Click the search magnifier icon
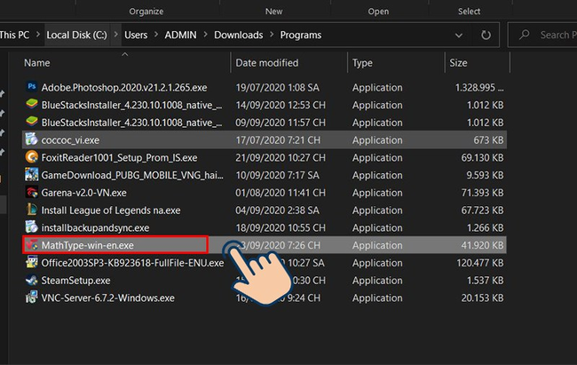Image resolution: width=577 pixels, height=365 pixels. (525, 36)
